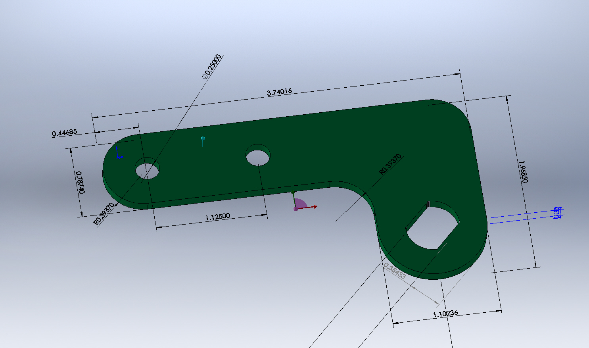Click the 0.44685 dimension value
The width and height of the screenshot is (589, 348).
pyautogui.click(x=64, y=133)
